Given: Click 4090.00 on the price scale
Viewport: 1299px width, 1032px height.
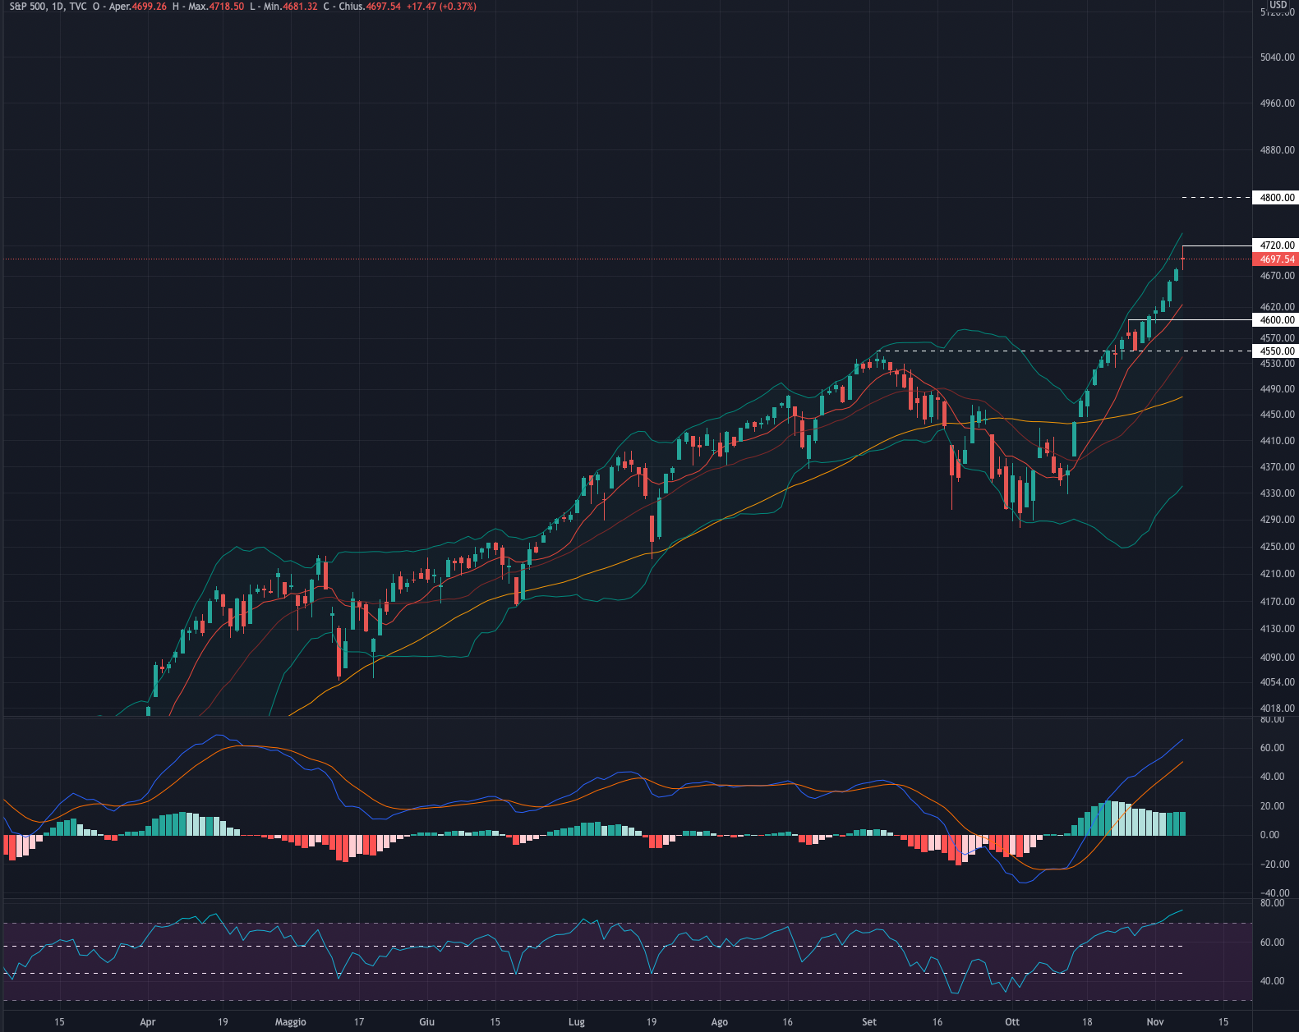Looking at the screenshot, I should [x=1278, y=658].
